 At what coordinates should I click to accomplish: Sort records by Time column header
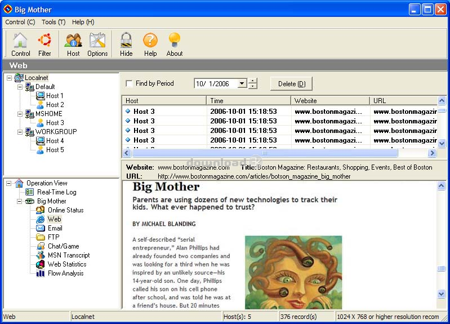(248, 100)
